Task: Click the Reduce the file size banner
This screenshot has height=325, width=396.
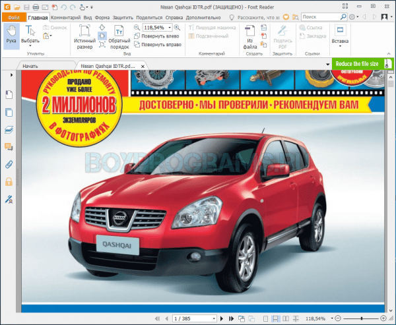Action: [362, 64]
